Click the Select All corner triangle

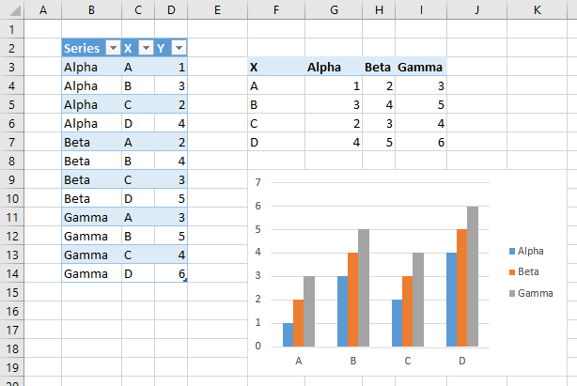pos(15,10)
